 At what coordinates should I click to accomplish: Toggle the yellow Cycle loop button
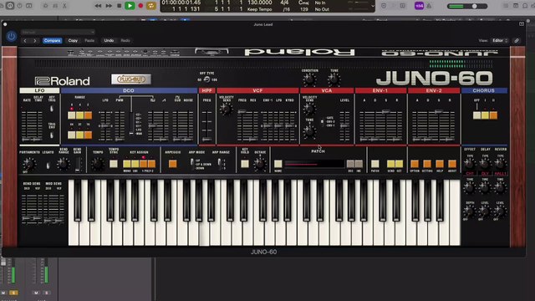click(150, 6)
